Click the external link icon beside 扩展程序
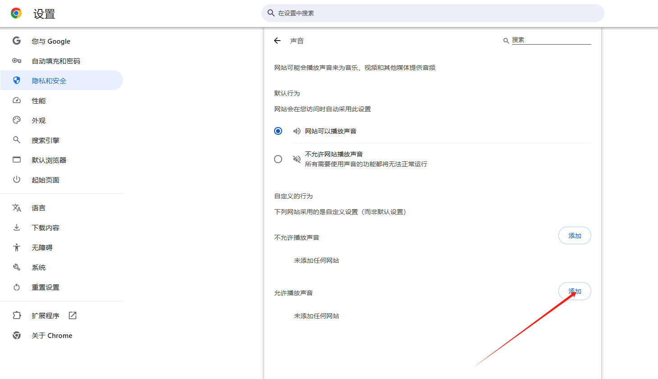Image resolution: width=658 pixels, height=379 pixels. coord(73,315)
